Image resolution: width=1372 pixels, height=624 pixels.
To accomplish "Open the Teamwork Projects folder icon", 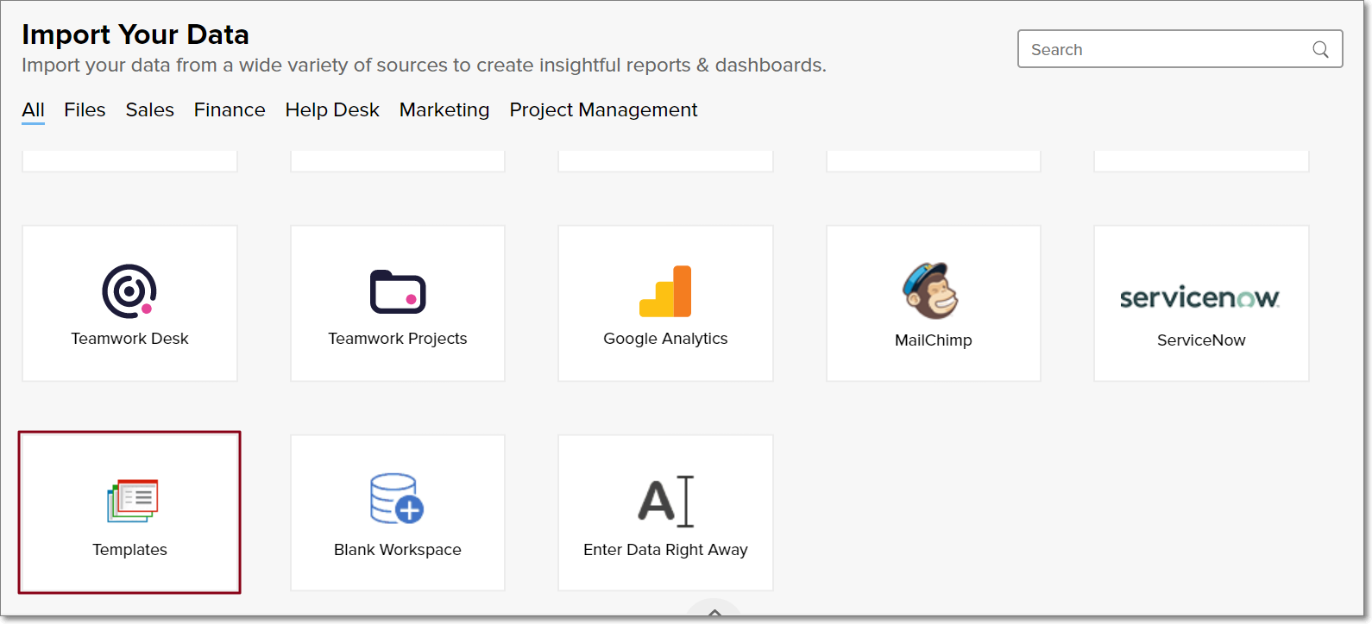I will point(398,292).
